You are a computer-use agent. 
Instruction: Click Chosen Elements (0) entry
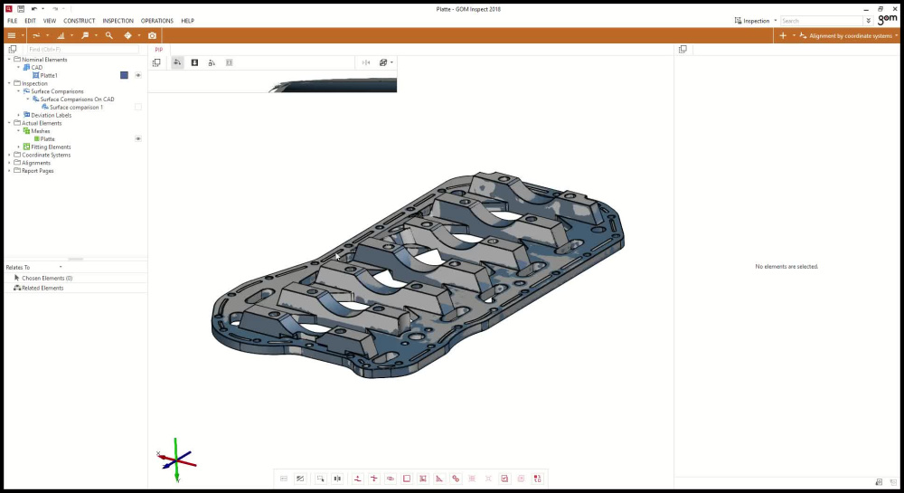47,278
